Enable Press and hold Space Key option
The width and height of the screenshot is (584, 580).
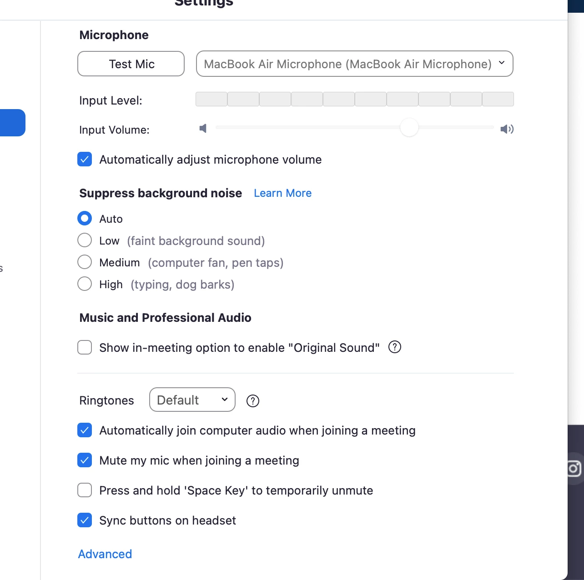[x=85, y=490]
